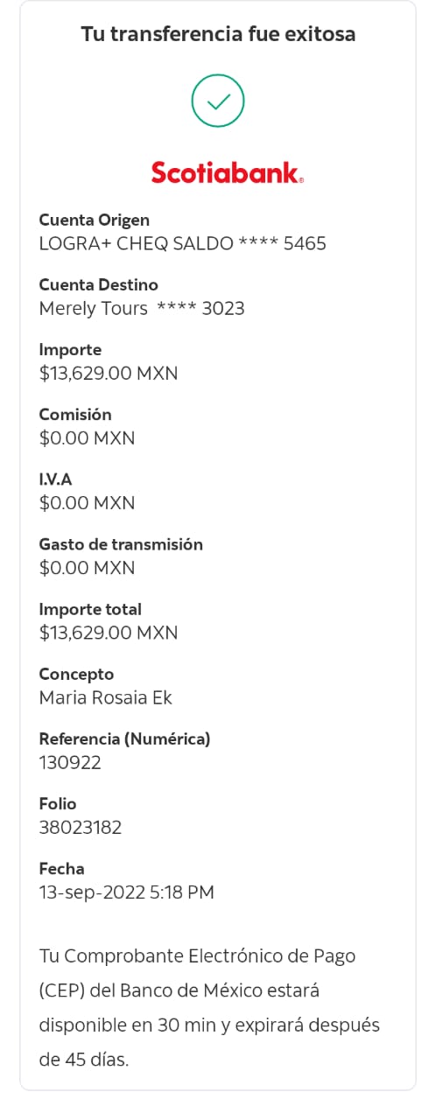
Task: Click the green success checkmark icon
Action: pos(218,101)
